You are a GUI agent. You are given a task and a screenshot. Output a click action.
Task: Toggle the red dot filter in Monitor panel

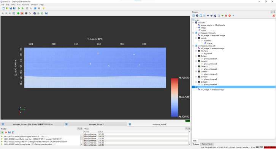click(x=6, y=132)
